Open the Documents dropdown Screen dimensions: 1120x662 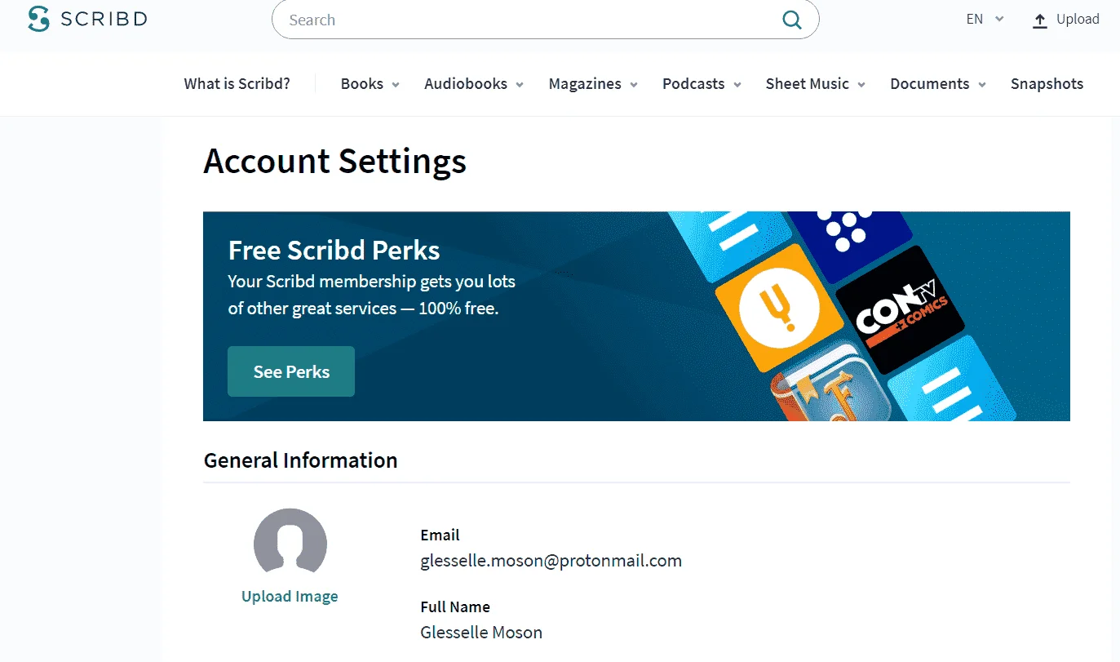click(938, 84)
